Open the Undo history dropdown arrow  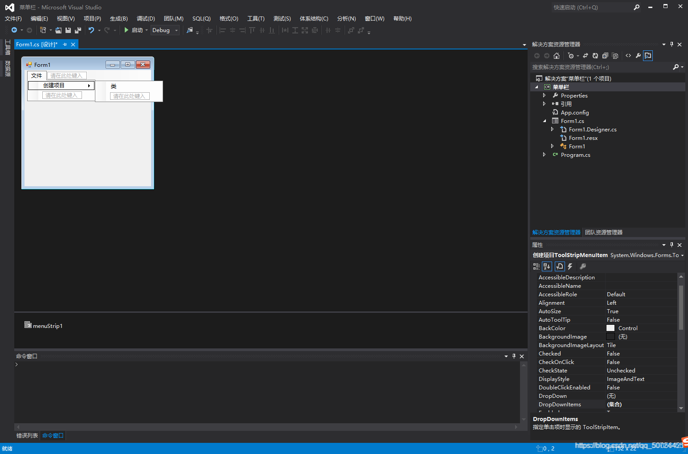click(x=99, y=30)
